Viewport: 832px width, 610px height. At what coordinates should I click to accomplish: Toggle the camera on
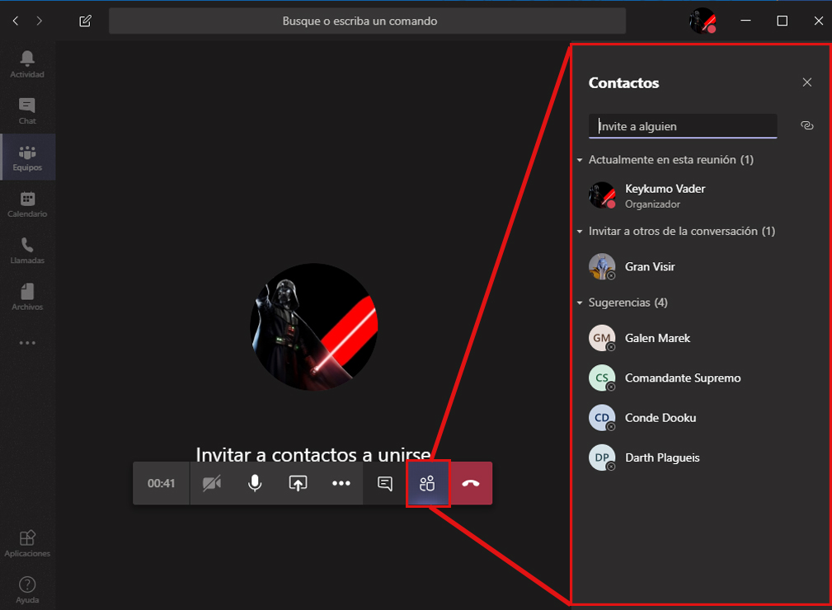(211, 483)
